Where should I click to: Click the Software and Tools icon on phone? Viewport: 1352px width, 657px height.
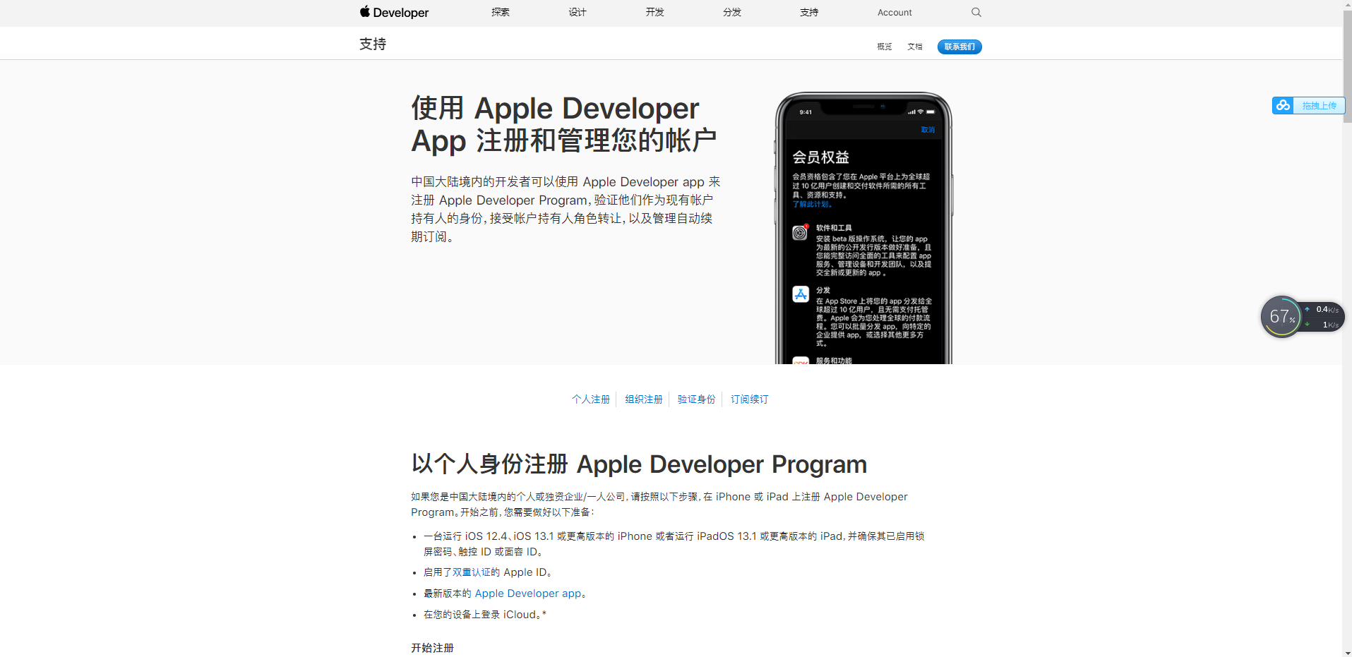[x=800, y=232]
